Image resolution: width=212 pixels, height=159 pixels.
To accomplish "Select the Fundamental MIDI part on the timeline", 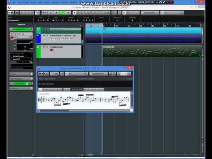I will coord(152,51).
